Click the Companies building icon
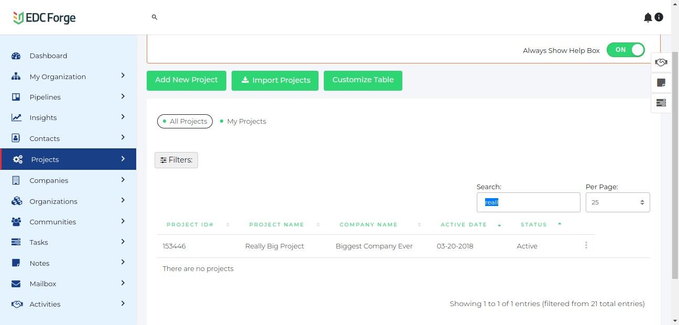 pyautogui.click(x=16, y=180)
